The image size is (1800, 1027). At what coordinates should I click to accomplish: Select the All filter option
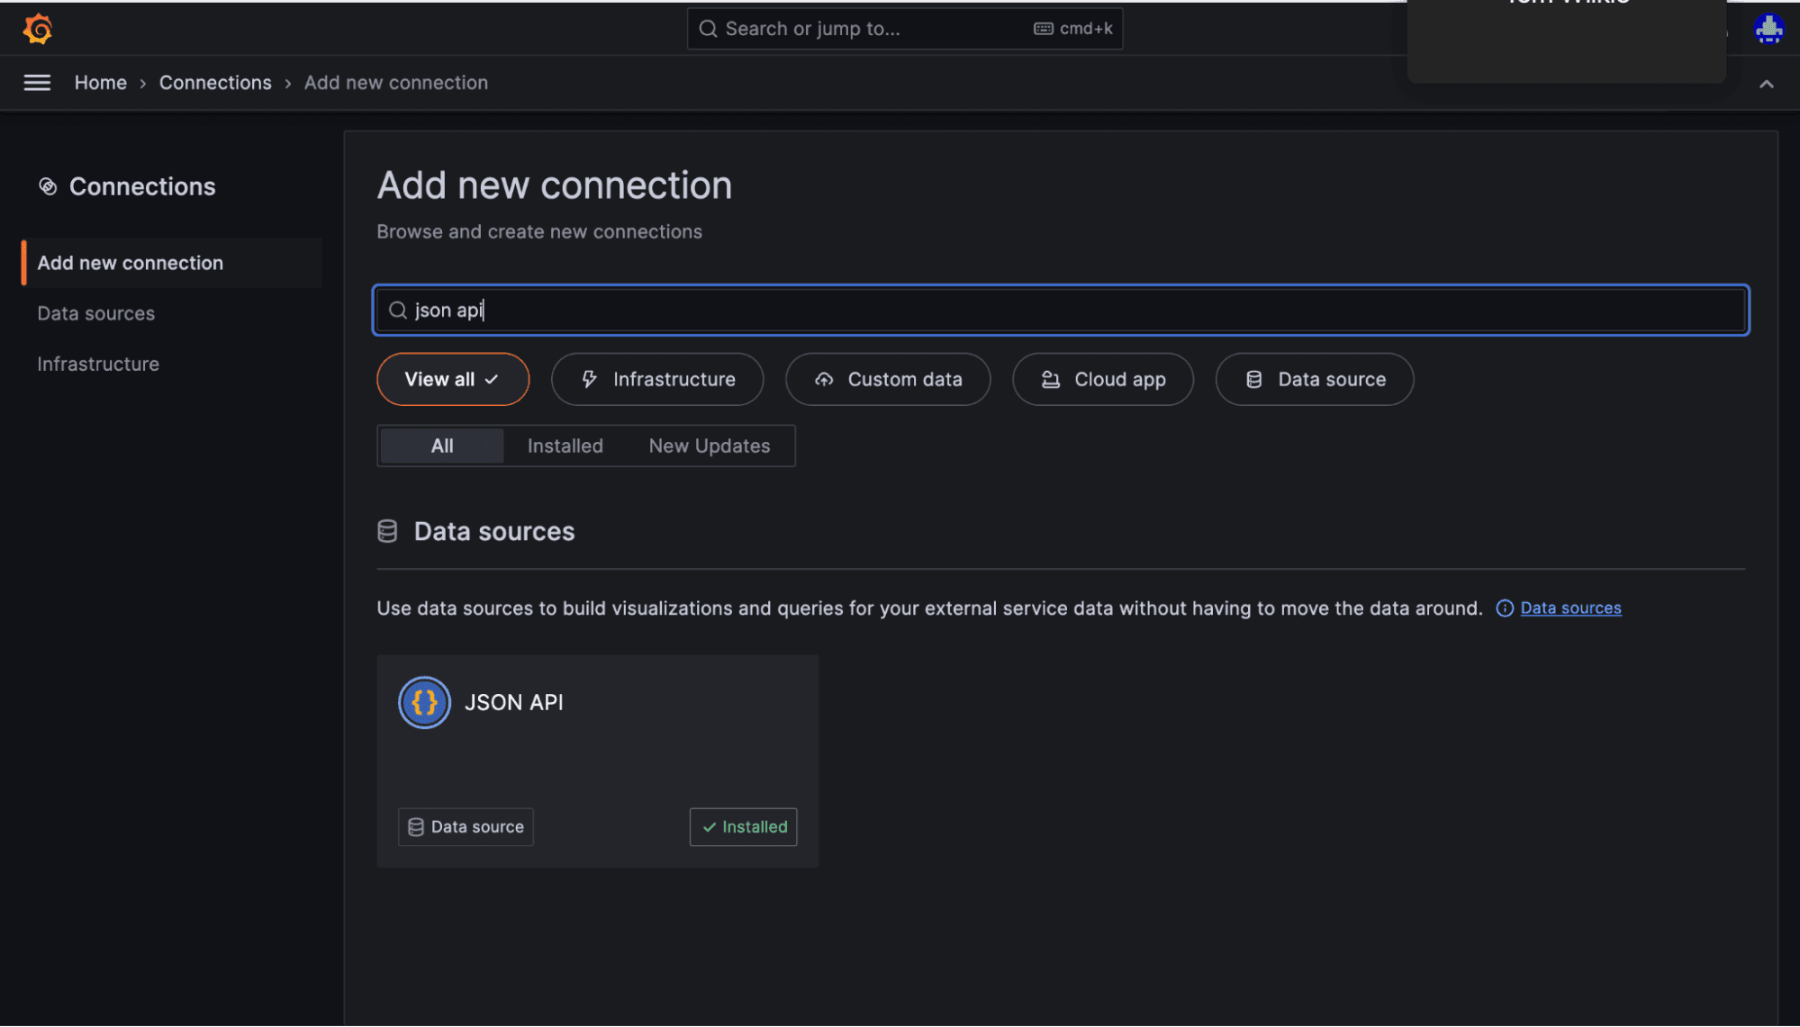(440, 446)
